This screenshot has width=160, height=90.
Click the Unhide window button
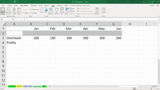(73, 14)
